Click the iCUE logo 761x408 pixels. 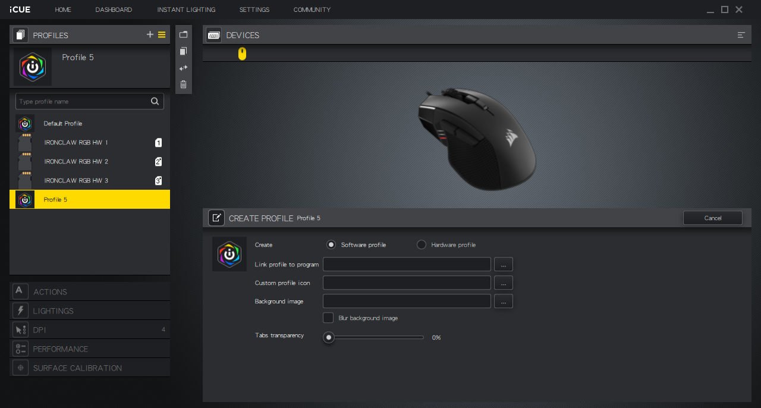click(x=20, y=10)
